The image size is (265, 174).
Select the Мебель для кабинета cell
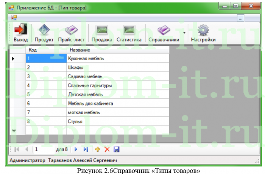click(118, 103)
